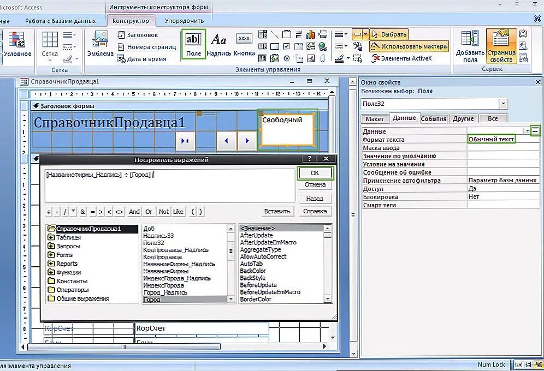Insert Номера страниц page numbers
This screenshot has width=544, height=371.
coord(147,47)
